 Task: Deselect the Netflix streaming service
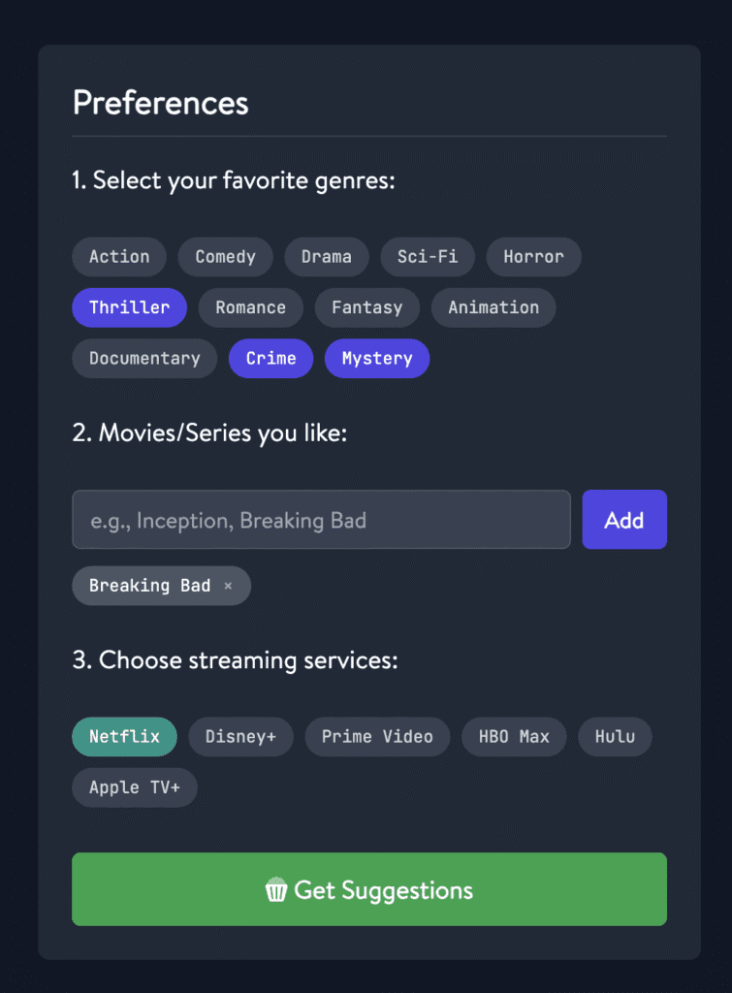click(x=124, y=736)
